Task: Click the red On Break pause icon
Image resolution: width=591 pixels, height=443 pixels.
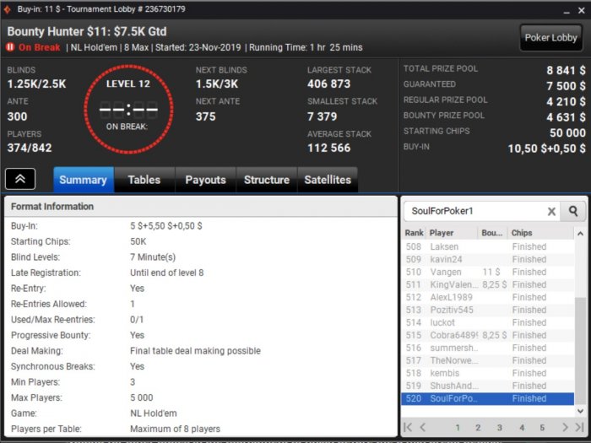Action: (10, 47)
